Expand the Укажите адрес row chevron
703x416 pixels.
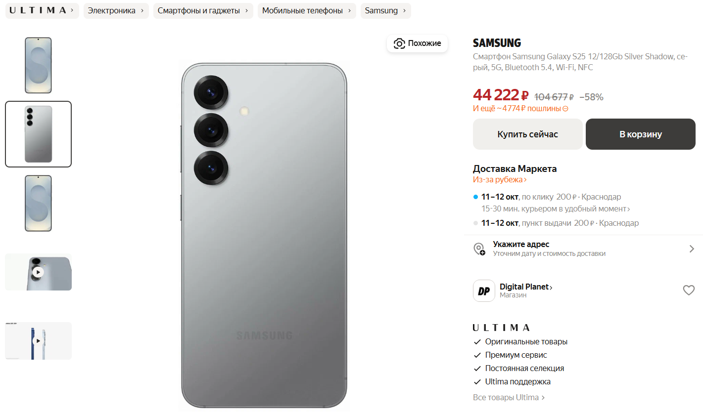(692, 249)
